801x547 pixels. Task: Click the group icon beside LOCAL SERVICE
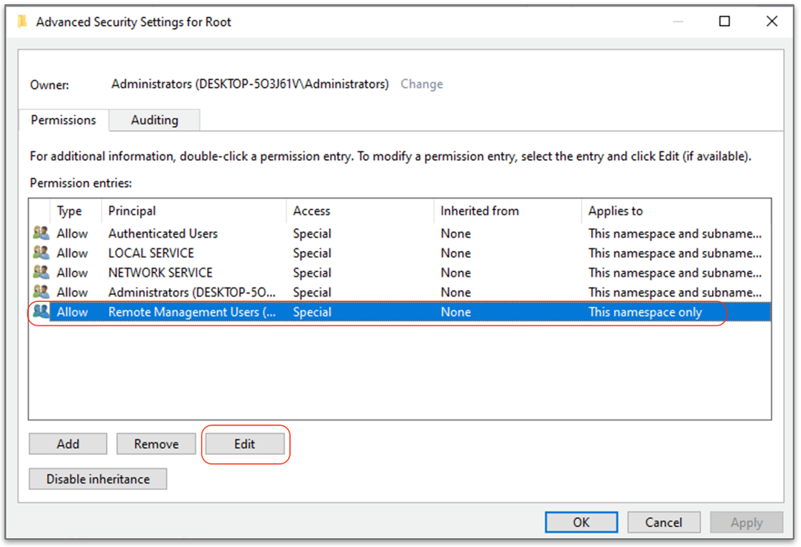click(x=40, y=253)
